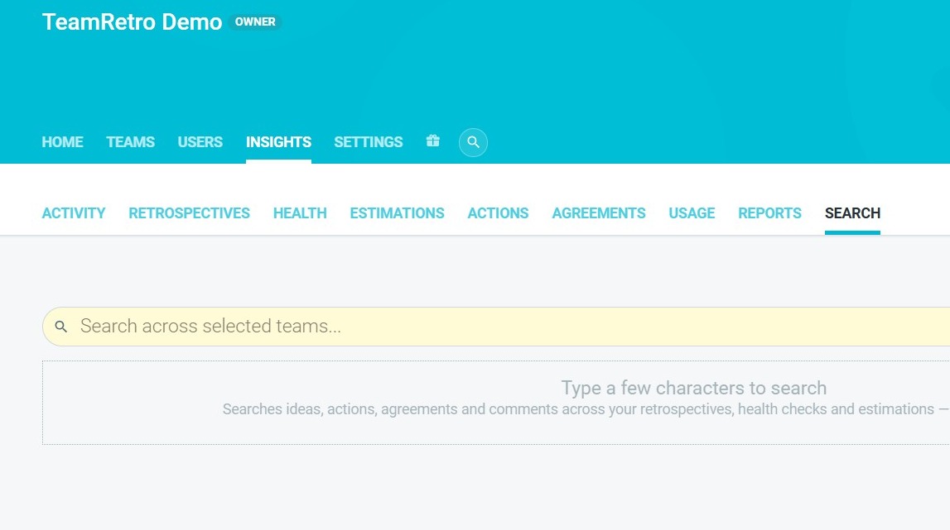Open the SETTINGS tab
The width and height of the screenshot is (950, 530).
click(x=369, y=141)
